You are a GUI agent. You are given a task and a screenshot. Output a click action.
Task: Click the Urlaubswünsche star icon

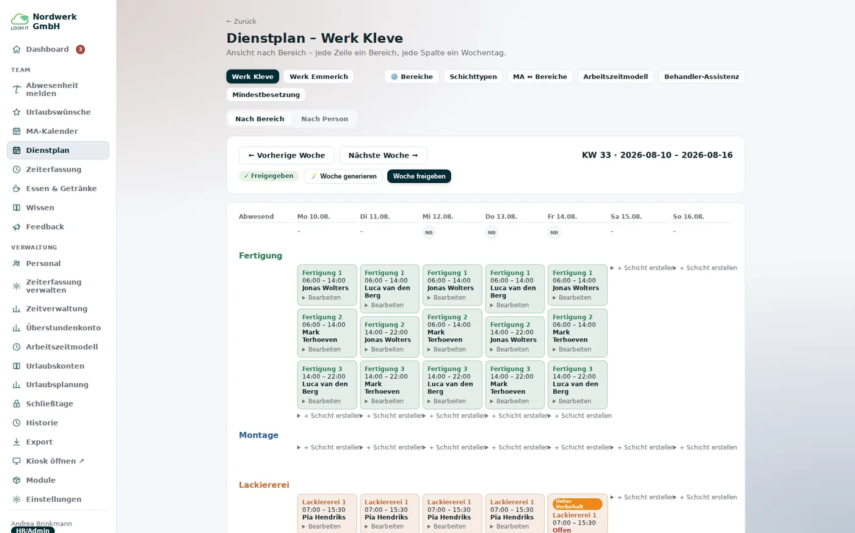point(16,112)
